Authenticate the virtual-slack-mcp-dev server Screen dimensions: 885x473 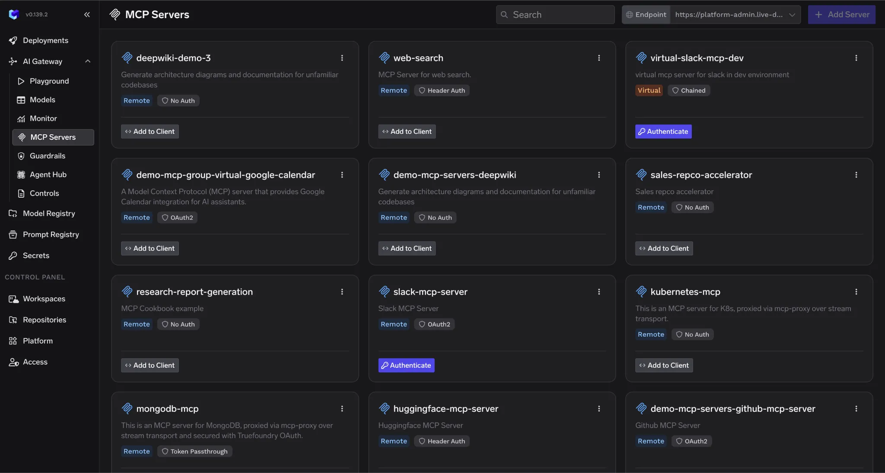point(663,132)
